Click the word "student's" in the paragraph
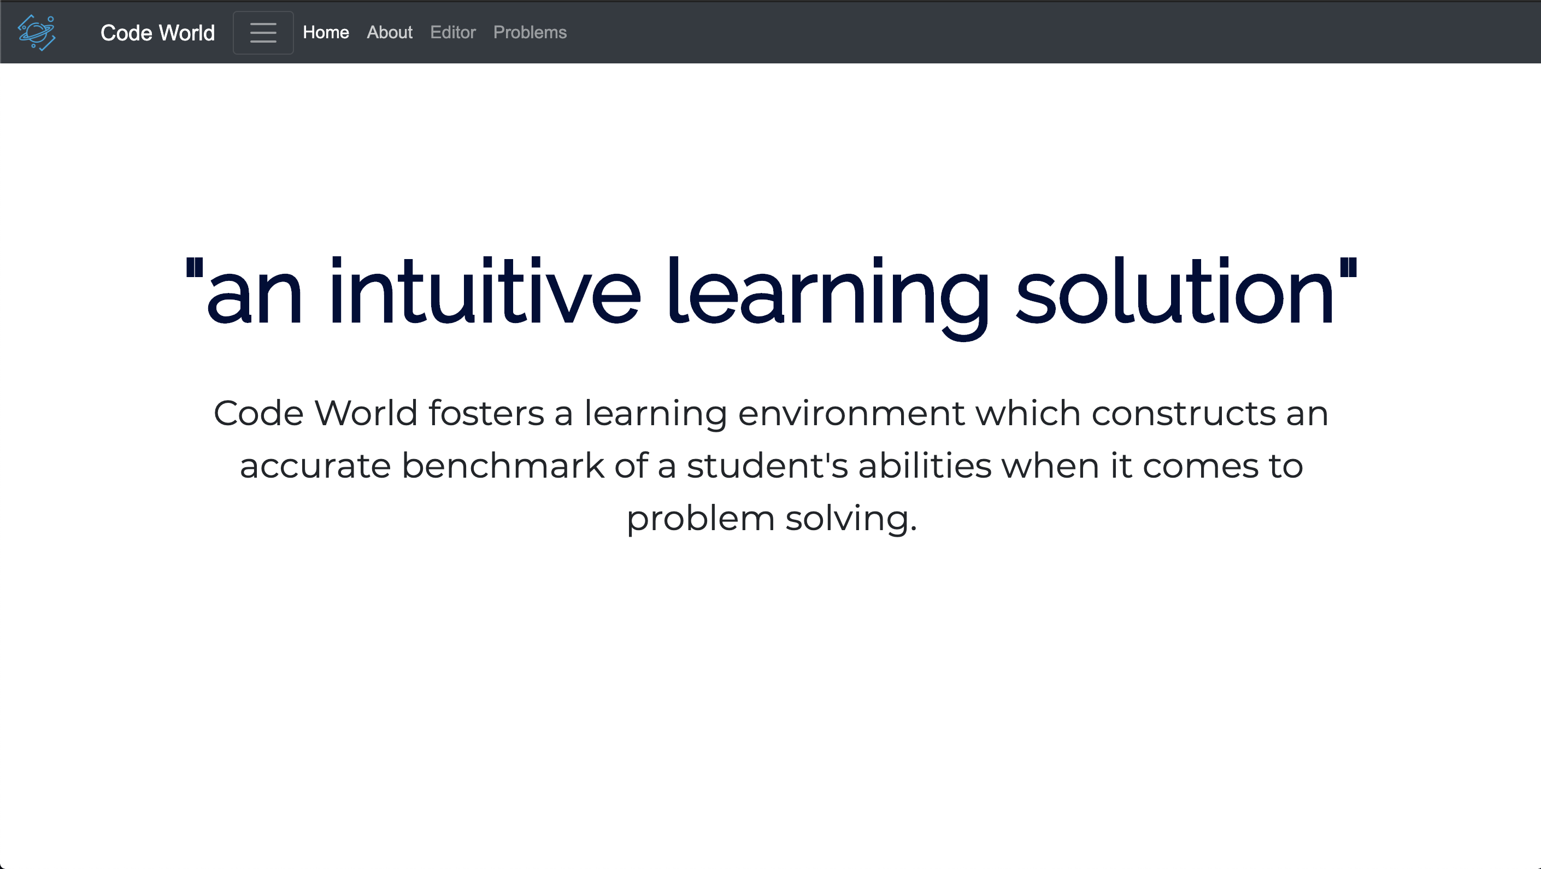The width and height of the screenshot is (1541, 869). pyautogui.click(x=767, y=466)
